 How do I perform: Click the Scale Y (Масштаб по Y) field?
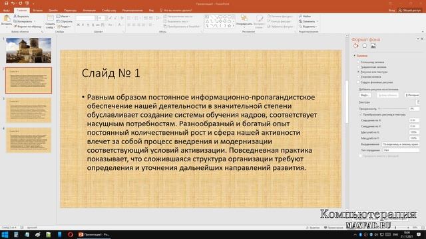(x=414, y=138)
